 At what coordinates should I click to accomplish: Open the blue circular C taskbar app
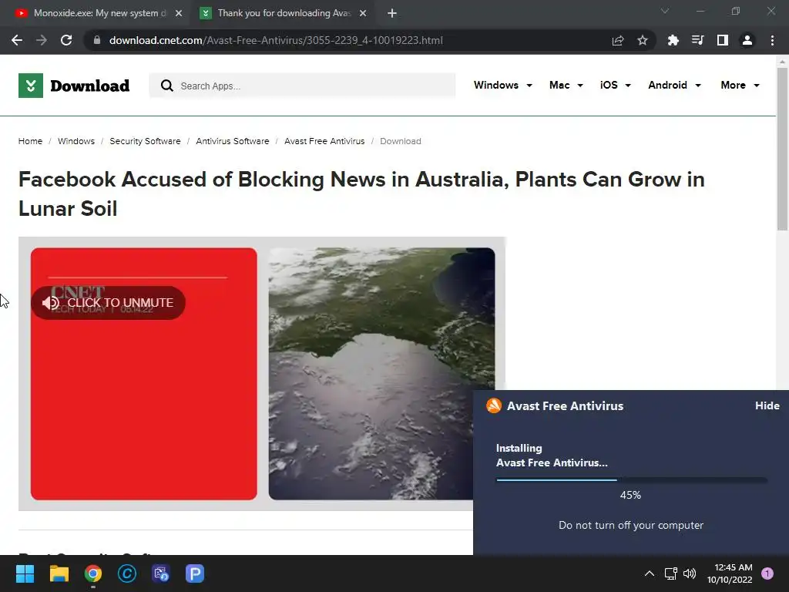[x=127, y=573]
